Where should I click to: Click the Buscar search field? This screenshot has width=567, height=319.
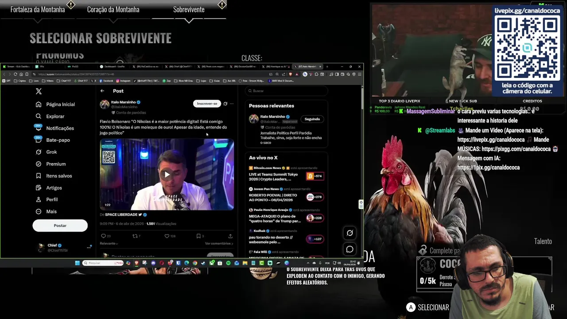tap(287, 91)
